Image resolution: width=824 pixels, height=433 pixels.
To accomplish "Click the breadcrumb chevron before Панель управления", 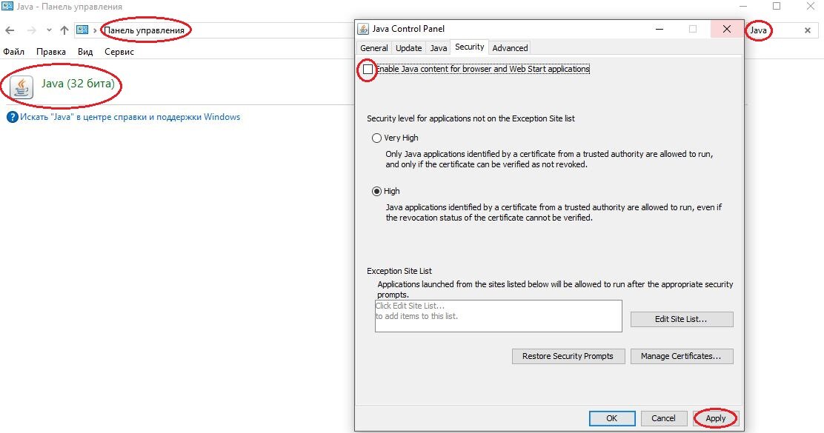I will pyautogui.click(x=95, y=30).
